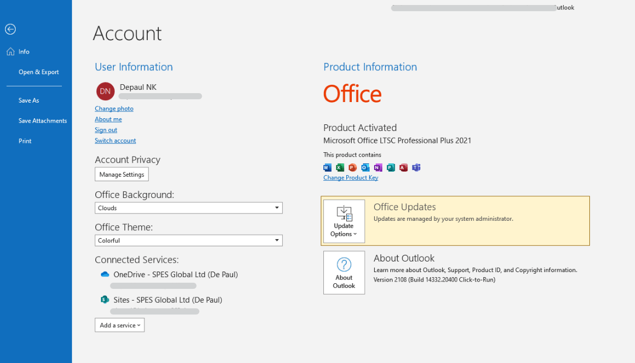Open the Info home icon

pyautogui.click(x=11, y=51)
